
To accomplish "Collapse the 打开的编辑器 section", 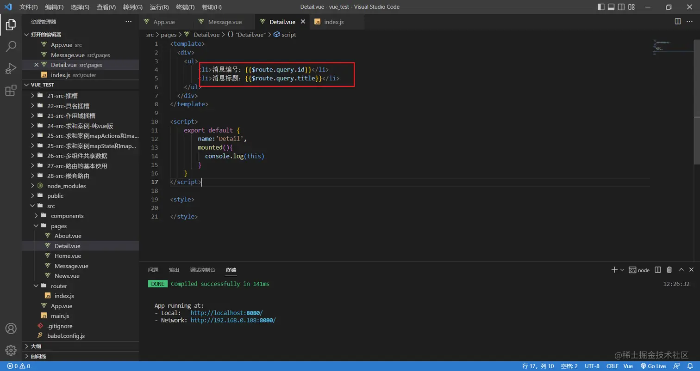I will point(81,35).
